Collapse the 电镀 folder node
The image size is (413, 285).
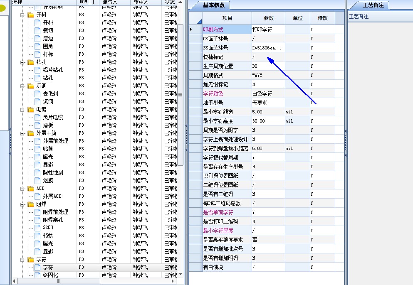[x=22, y=110]
